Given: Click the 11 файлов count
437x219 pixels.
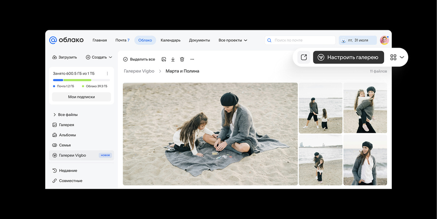Looking at the screenshot, I should point(378,71).
